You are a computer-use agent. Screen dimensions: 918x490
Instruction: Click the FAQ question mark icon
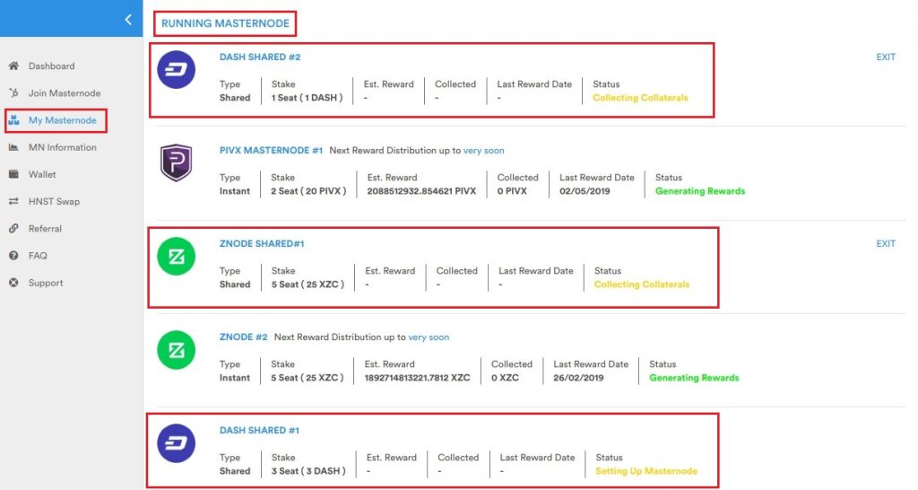(x=13, y=256)
